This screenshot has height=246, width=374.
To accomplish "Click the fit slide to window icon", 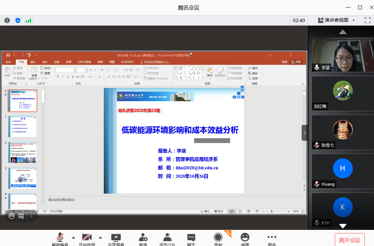I will pos(303,212).
